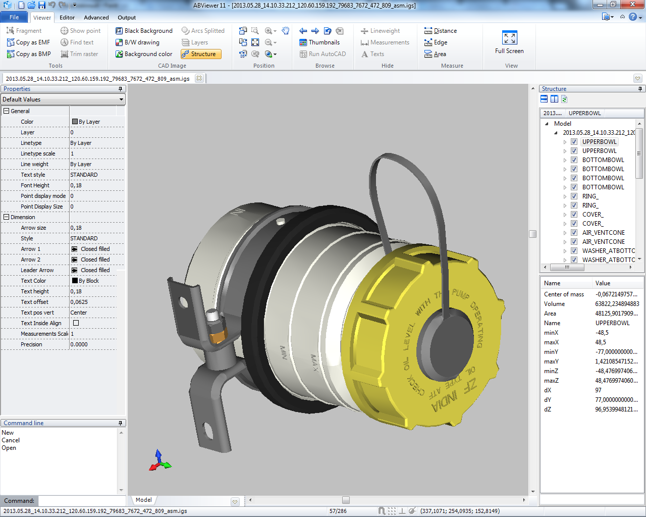The image size is (646, 517).
Task: Click the Fit to window icon
Action: (x=255, y=42)
